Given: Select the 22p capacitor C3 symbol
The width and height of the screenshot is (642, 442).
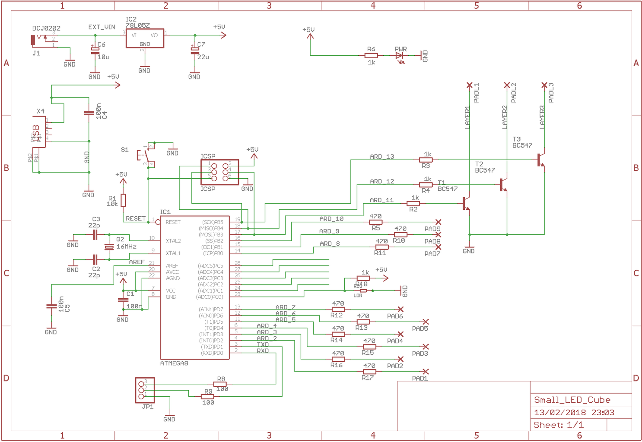Looking at the screenshot, I should (95, 235).
